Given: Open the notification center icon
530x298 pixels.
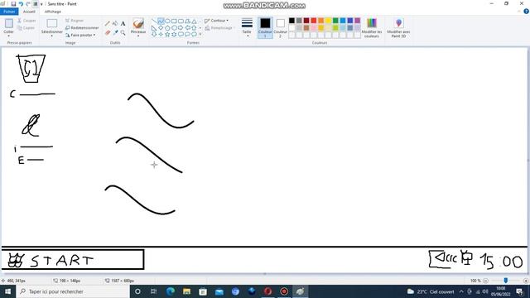Looking at the screenshot, I should coord(520,291).
